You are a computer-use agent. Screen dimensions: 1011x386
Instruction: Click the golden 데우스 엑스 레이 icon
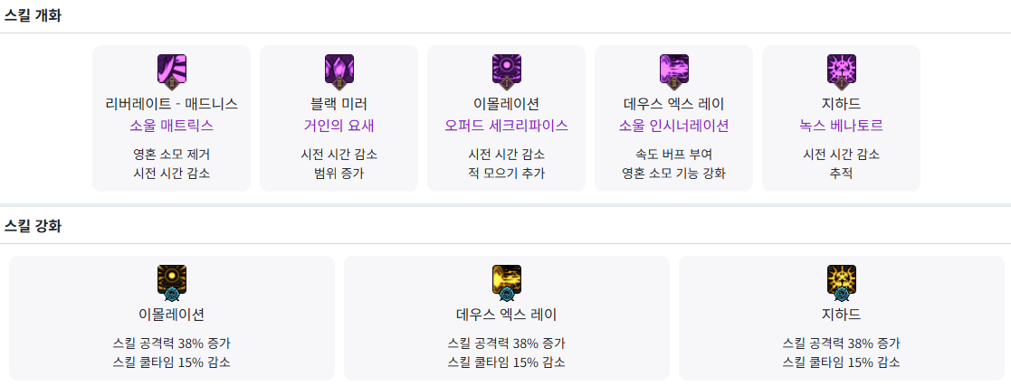(x=507, y=281)
